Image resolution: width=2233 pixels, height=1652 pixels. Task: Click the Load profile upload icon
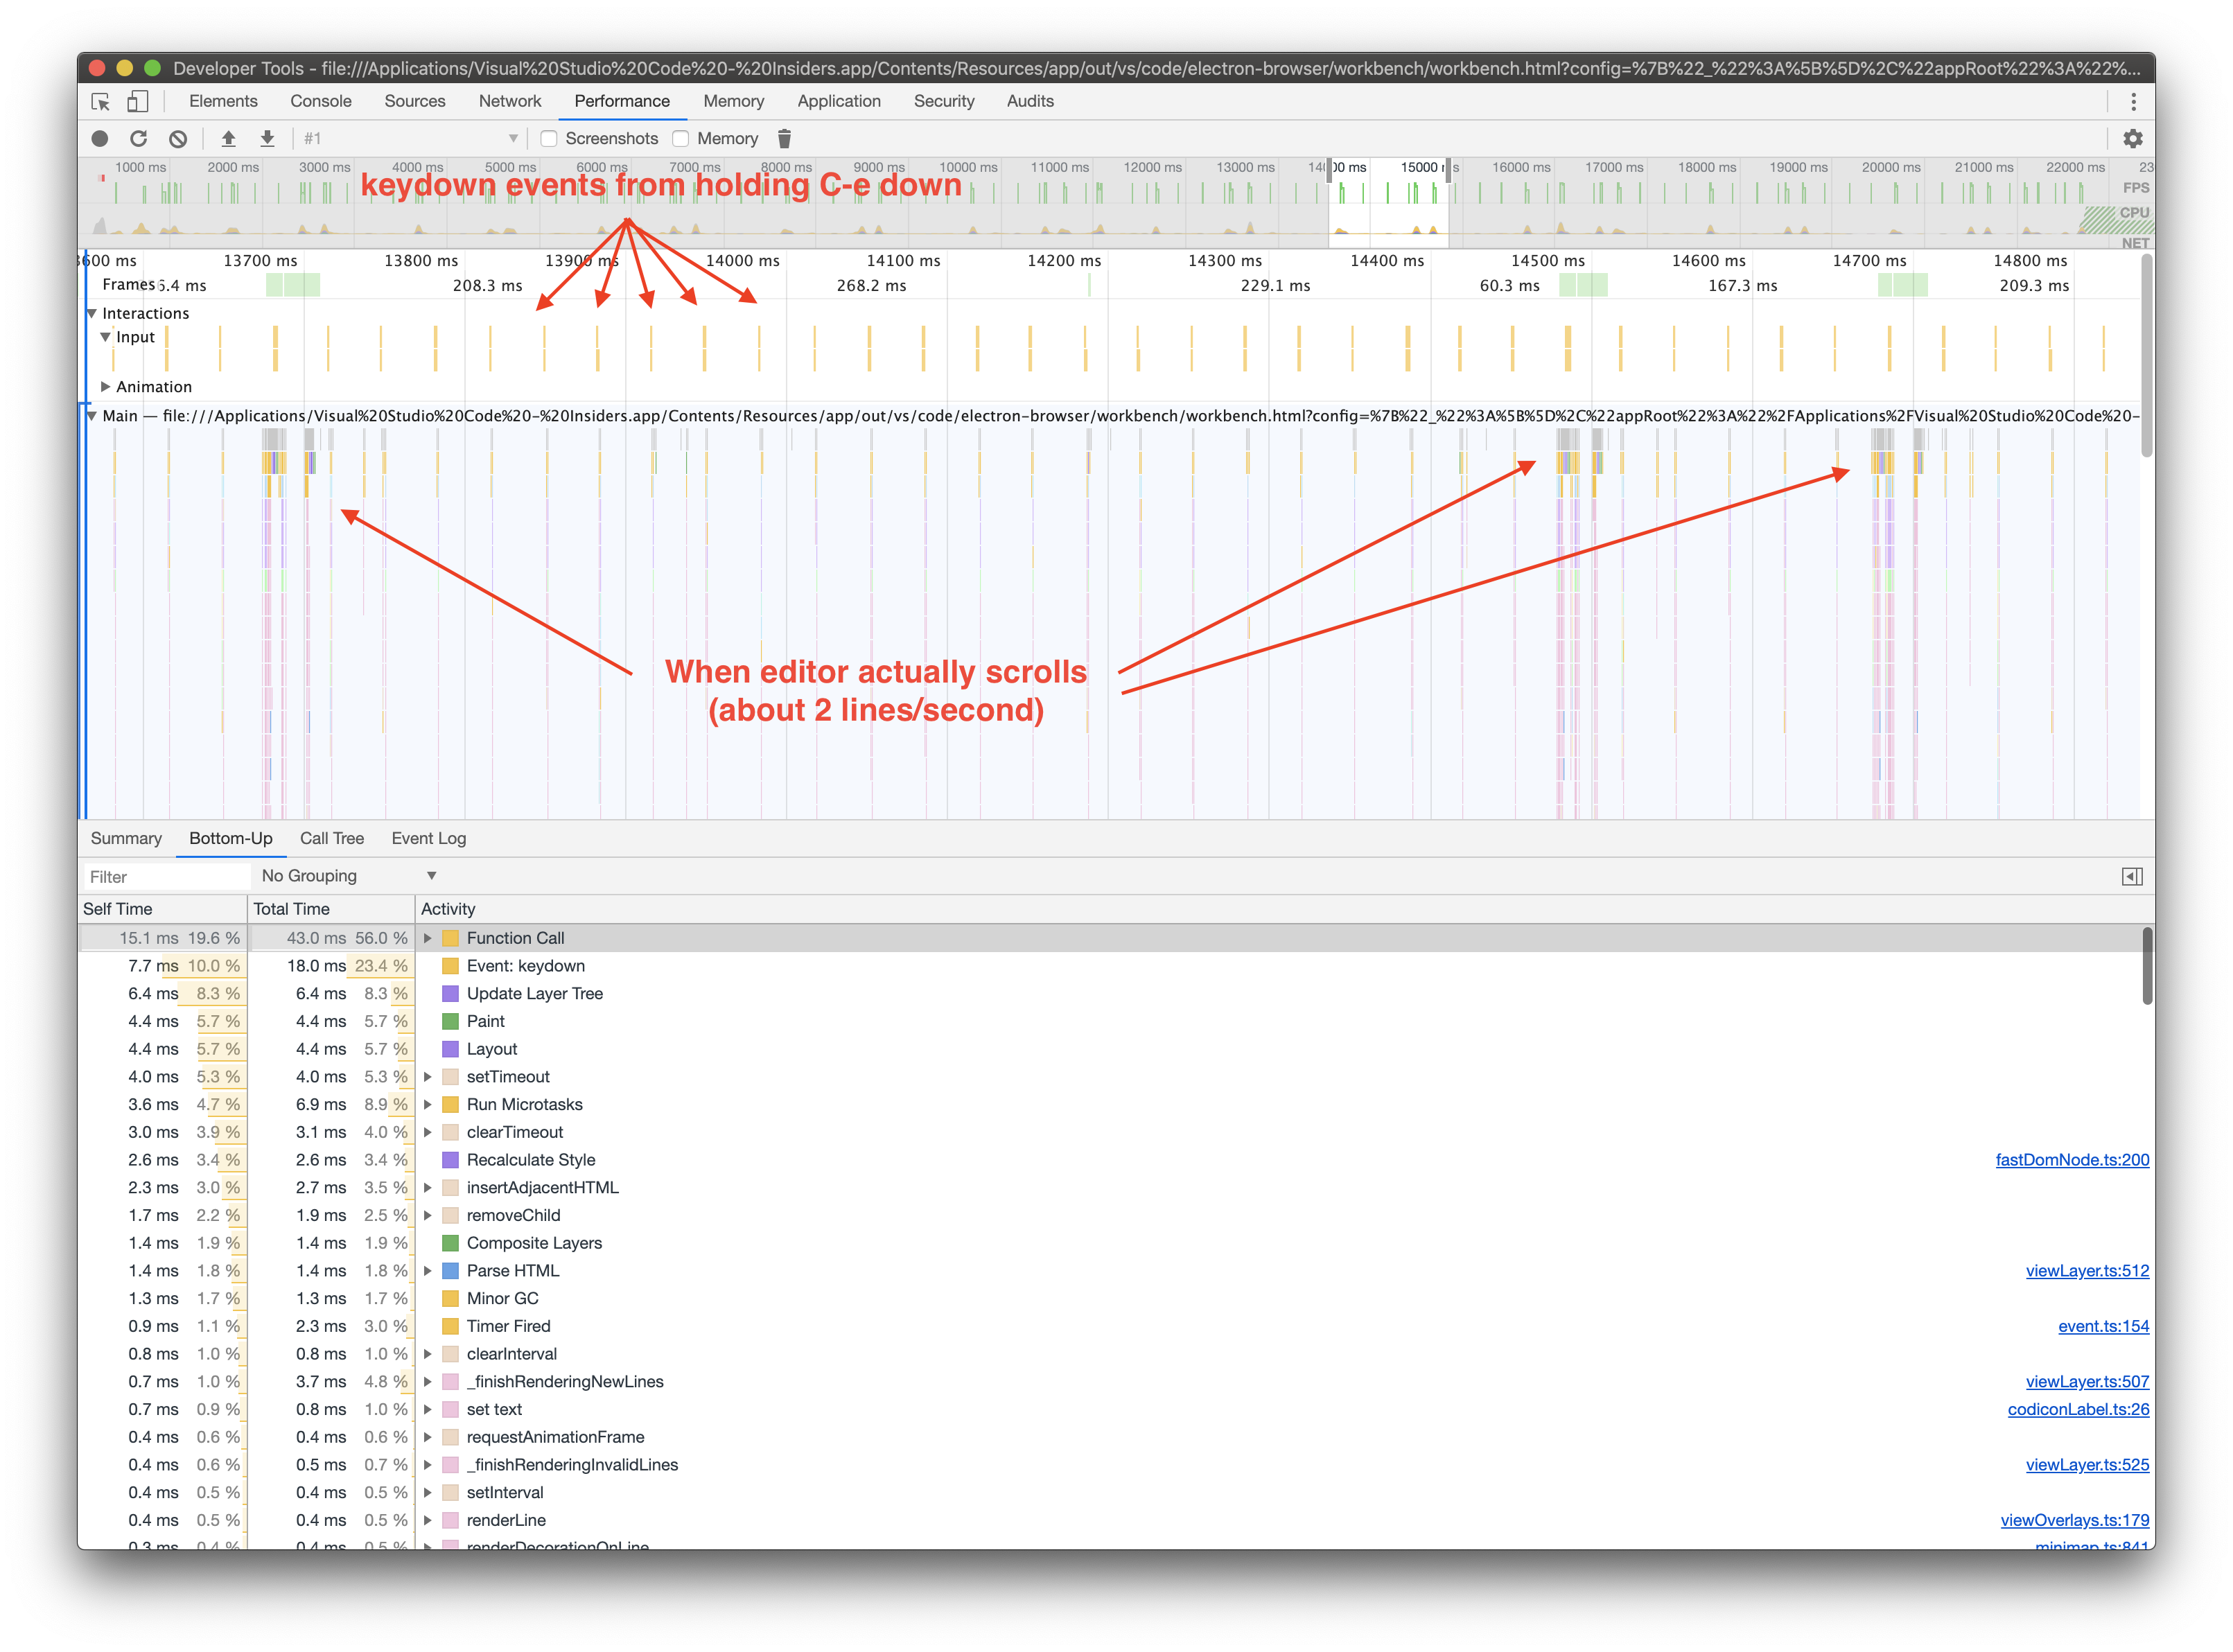point(228,139)
